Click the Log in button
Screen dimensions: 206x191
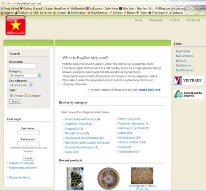[x=28, y=158]
